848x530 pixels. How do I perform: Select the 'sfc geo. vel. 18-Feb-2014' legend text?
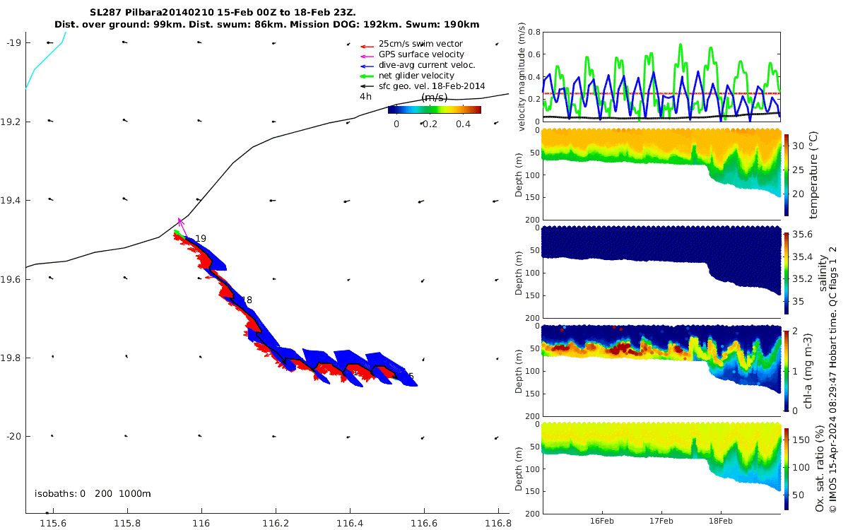click(432, 86)
